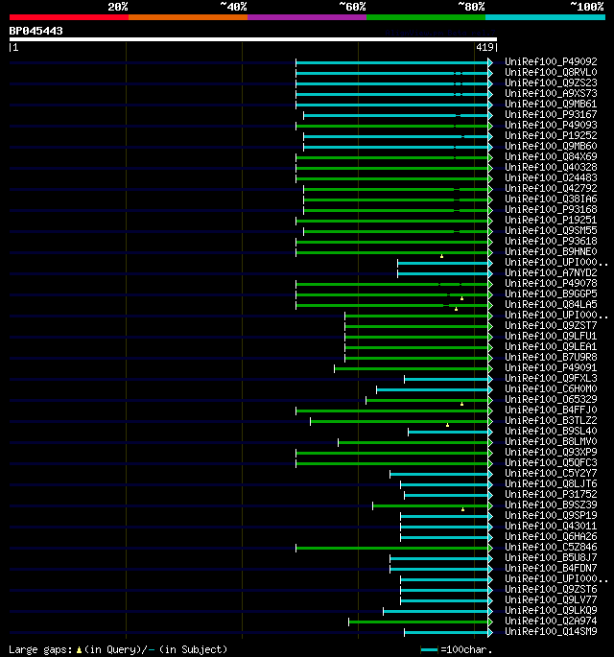The height and width of the screenshot is (657, 614).
Task: Select label UniRef100_Q5QFC3
Action: 551,462
